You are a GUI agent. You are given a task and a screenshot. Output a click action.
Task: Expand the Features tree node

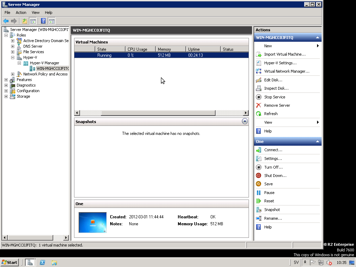point(6,80)
